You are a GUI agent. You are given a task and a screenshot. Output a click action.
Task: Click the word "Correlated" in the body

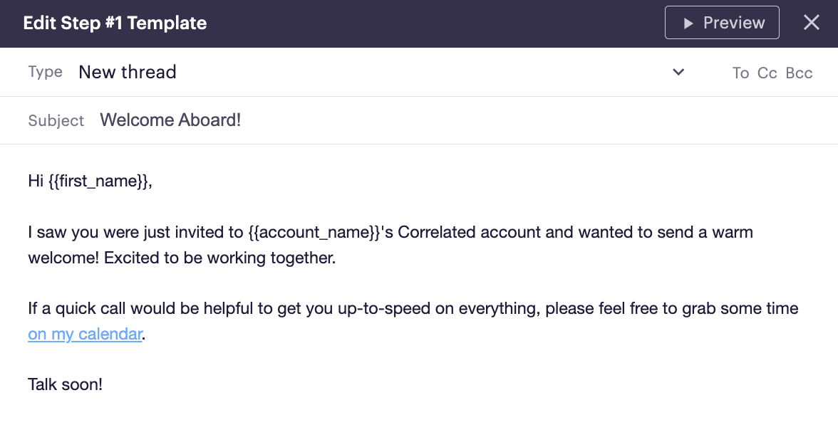(x=438, y=232)
